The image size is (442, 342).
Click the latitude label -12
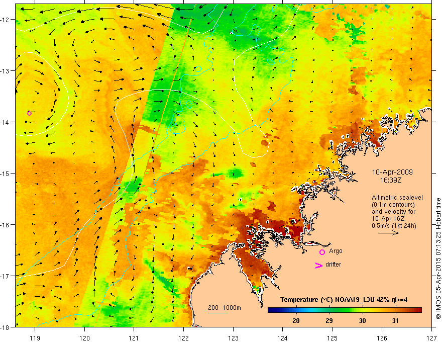tap(5, 20)
